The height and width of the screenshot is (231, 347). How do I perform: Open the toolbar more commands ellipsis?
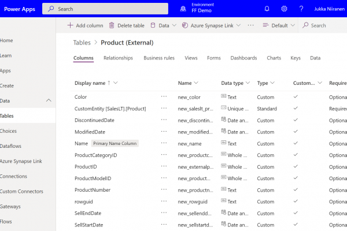click(x=251, y=25)
